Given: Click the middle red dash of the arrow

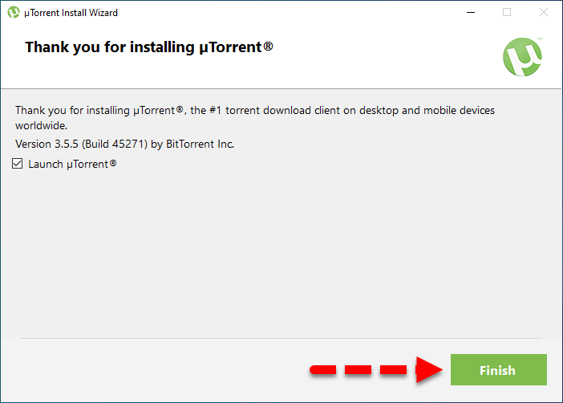Looking at the screenshot, I should 358,370.
